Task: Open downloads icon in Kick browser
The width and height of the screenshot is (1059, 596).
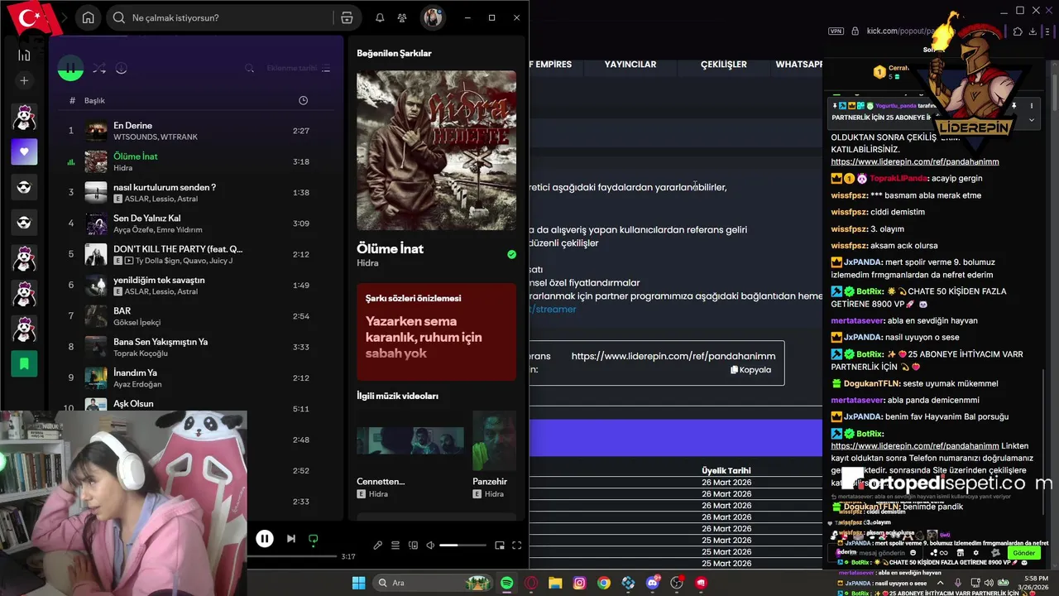Action: pos(1033,31)
